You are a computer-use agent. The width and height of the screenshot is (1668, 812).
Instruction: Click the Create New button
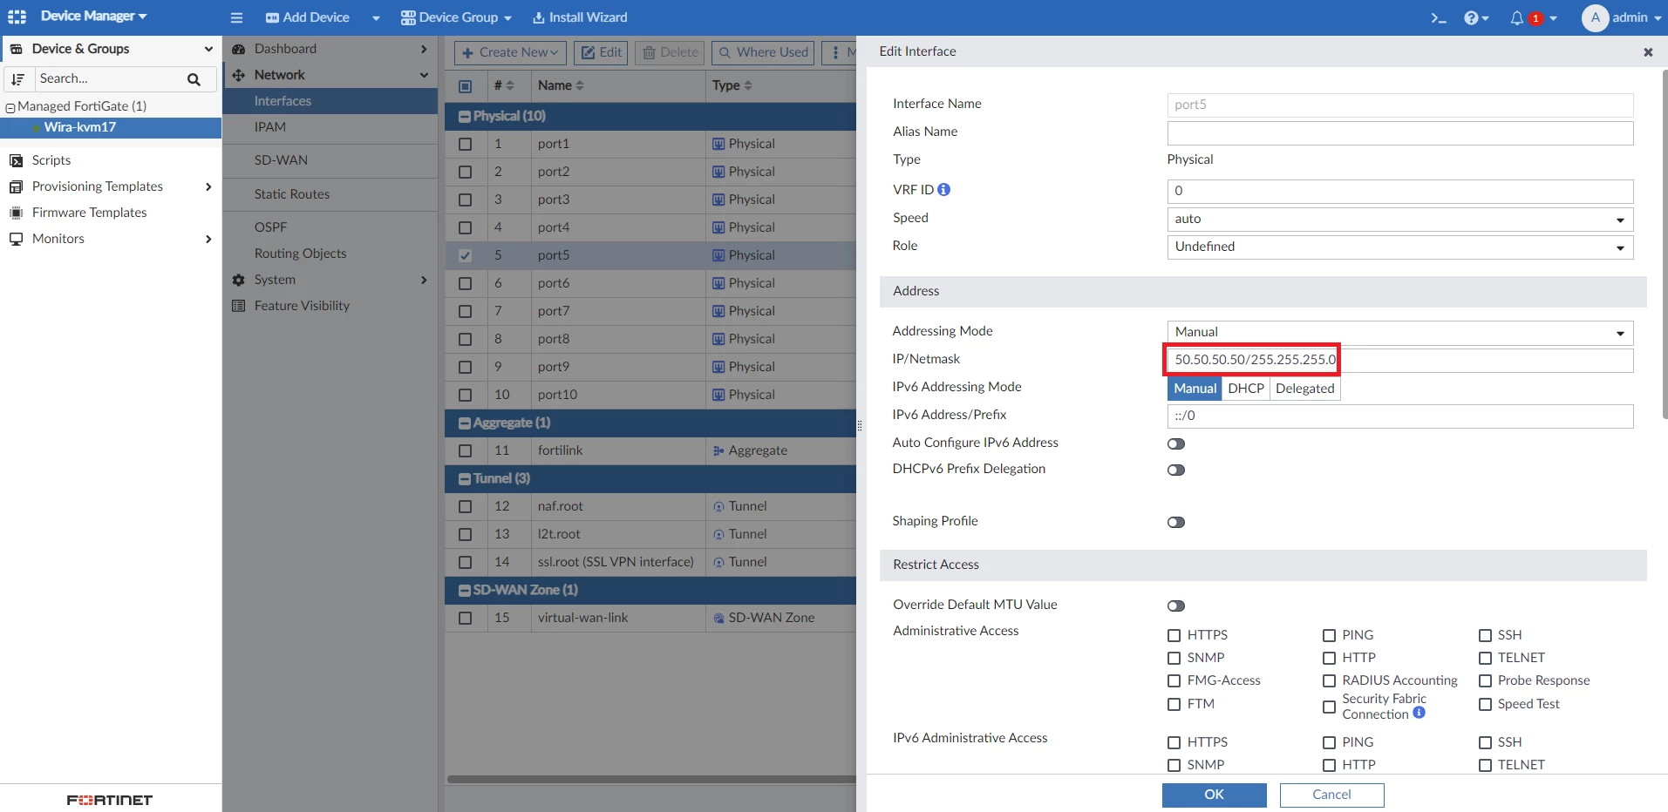[x=510, y=52]
